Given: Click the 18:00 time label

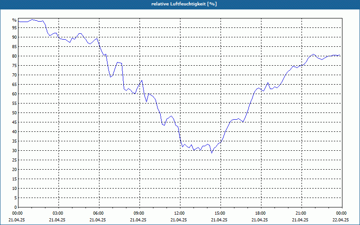Looking at the screenshot, I should 261,213.
